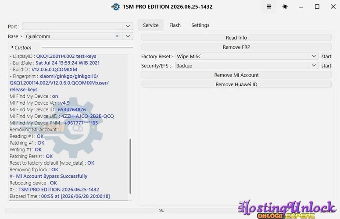The width and height of the screenshot is (340, 219).
Task: Open the Factory Reset Wipe MISC dropdown
Action: [247, 56]
